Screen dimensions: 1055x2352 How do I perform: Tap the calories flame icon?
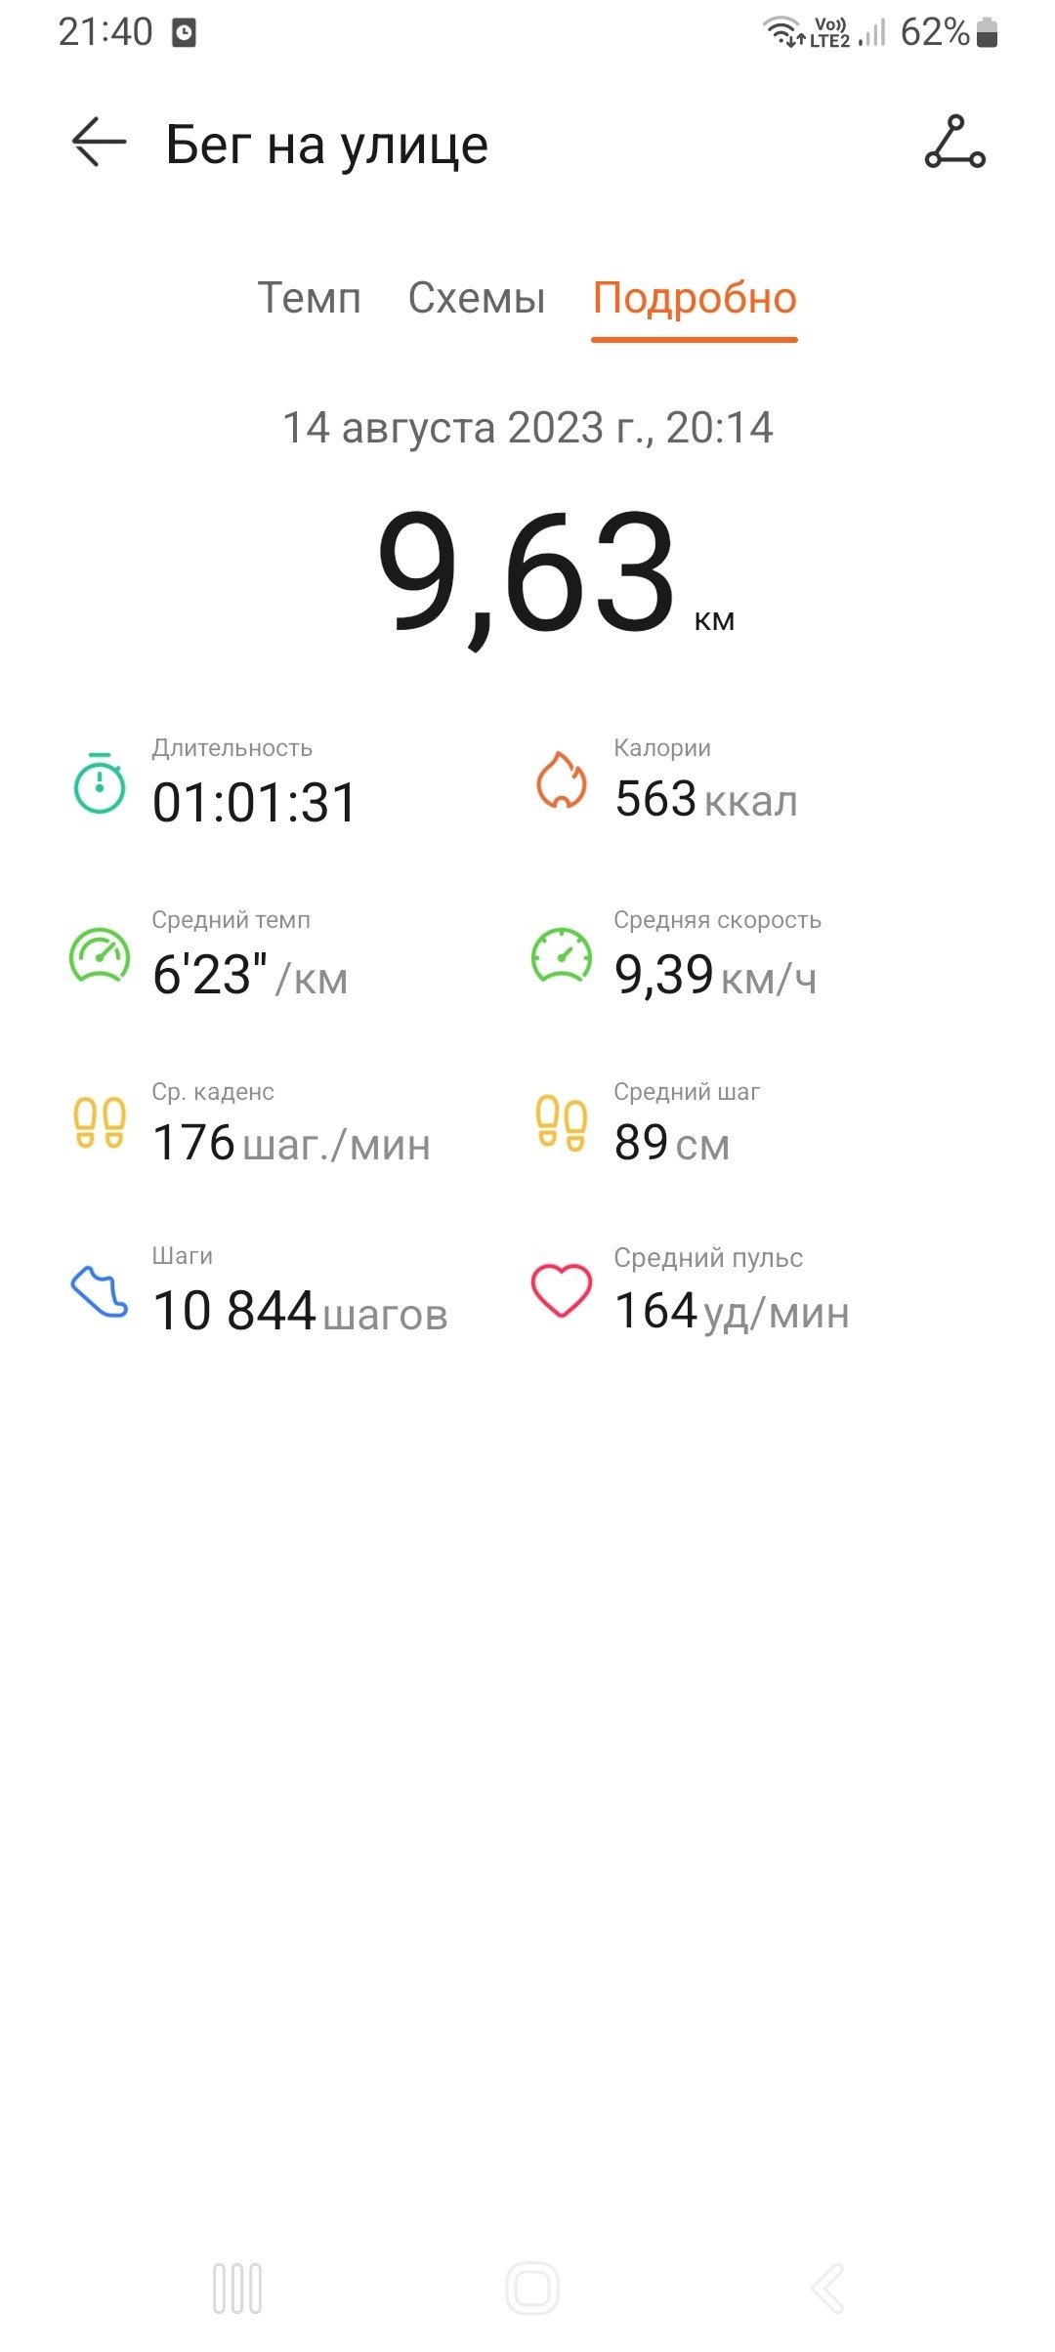pyautogui.click(x=562, y=780)
